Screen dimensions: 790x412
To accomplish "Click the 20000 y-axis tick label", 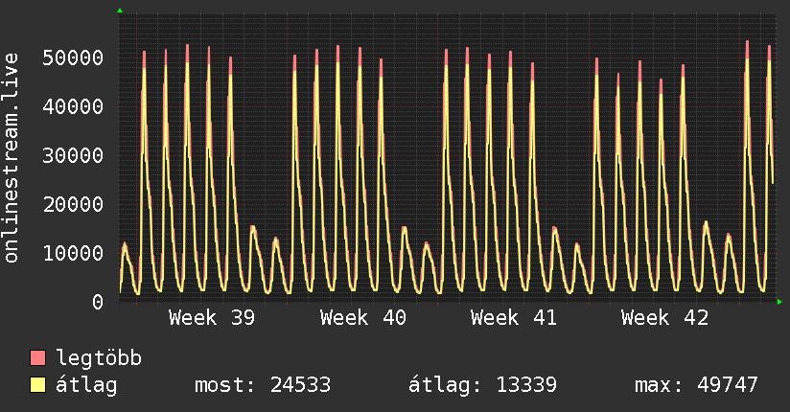I will pos(73,204).
